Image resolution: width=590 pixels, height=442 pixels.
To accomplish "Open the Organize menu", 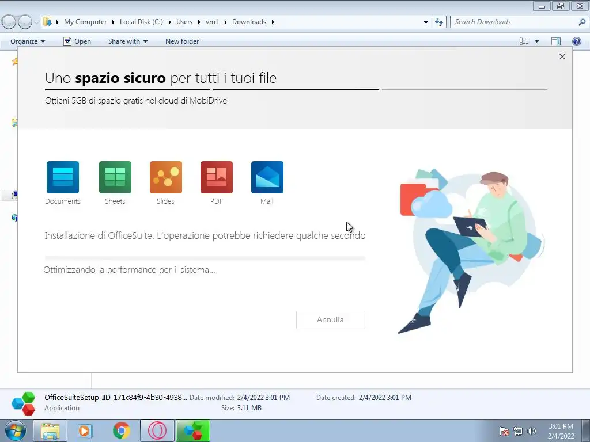I will pos(28,41).
